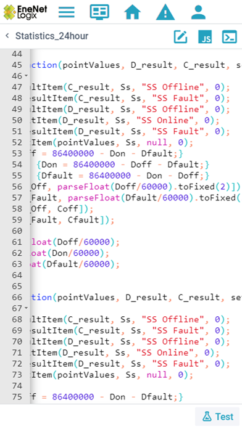Click line number 64 in gutter
242x429 pixels.
point(17,275)
